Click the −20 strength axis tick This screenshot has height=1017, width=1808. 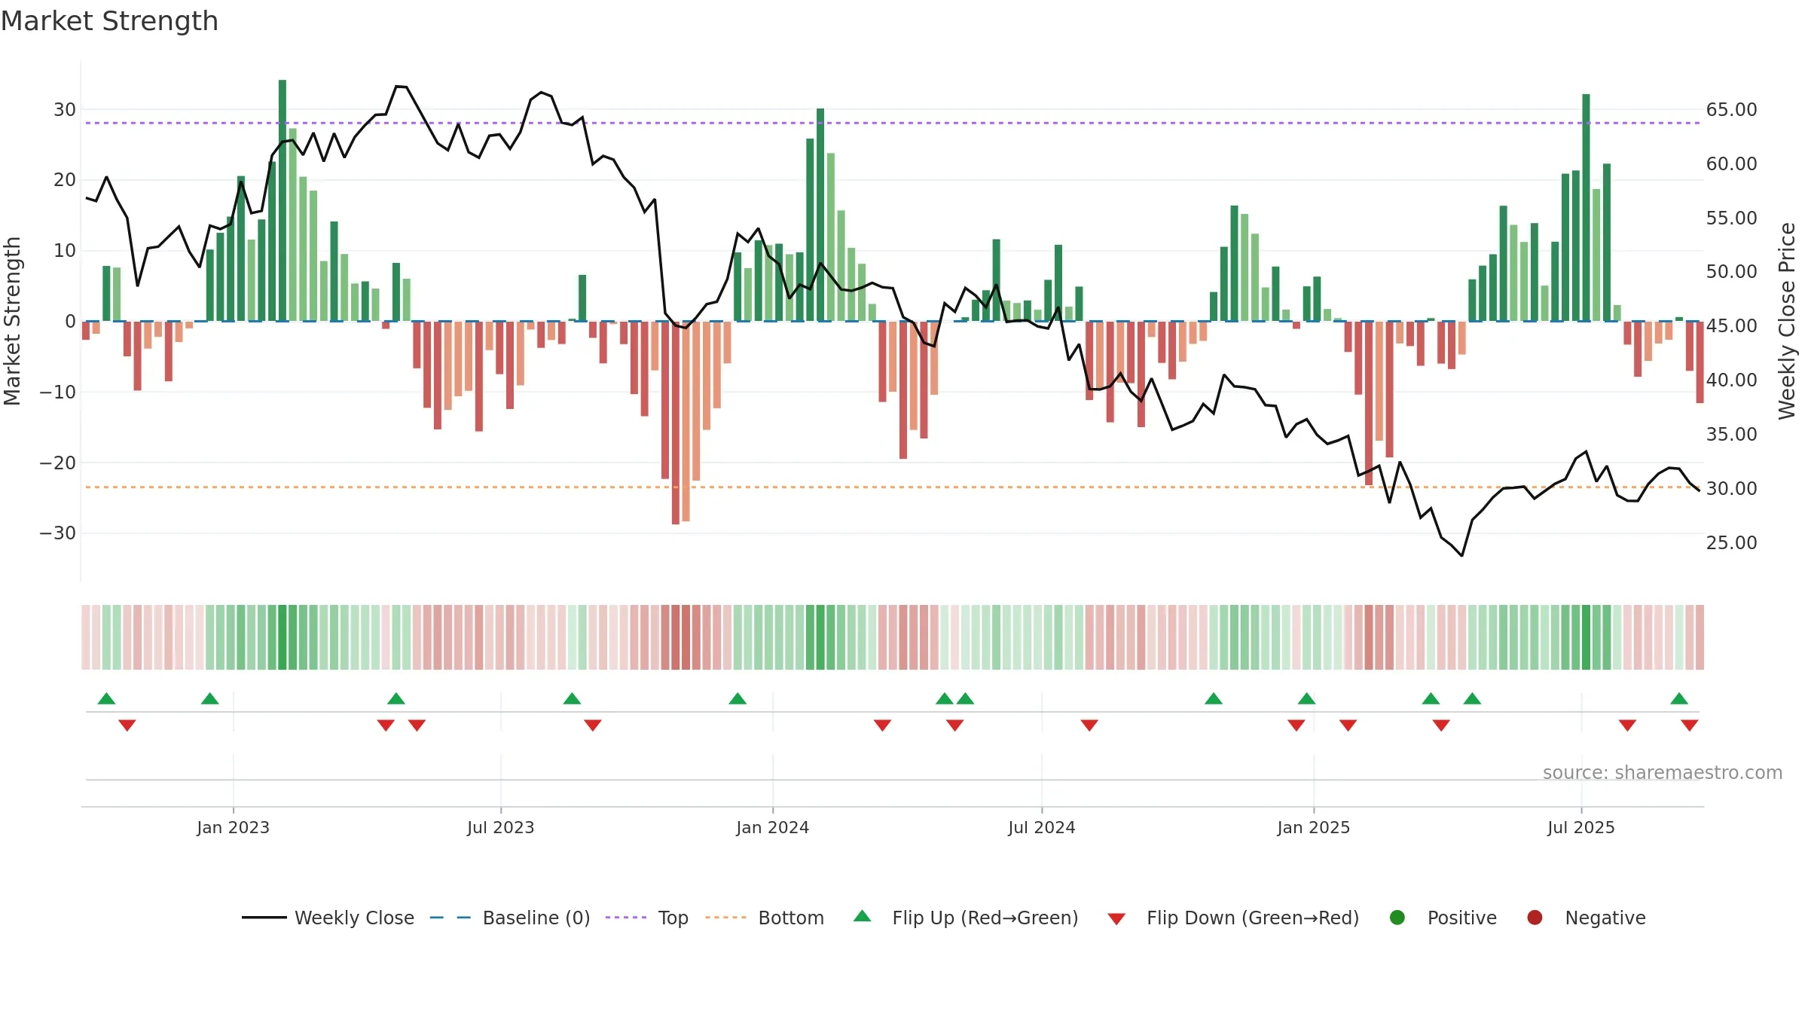(x=58, y=463)
